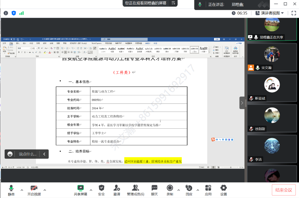Show meeting info via the i icon

[x=6, y=13]
